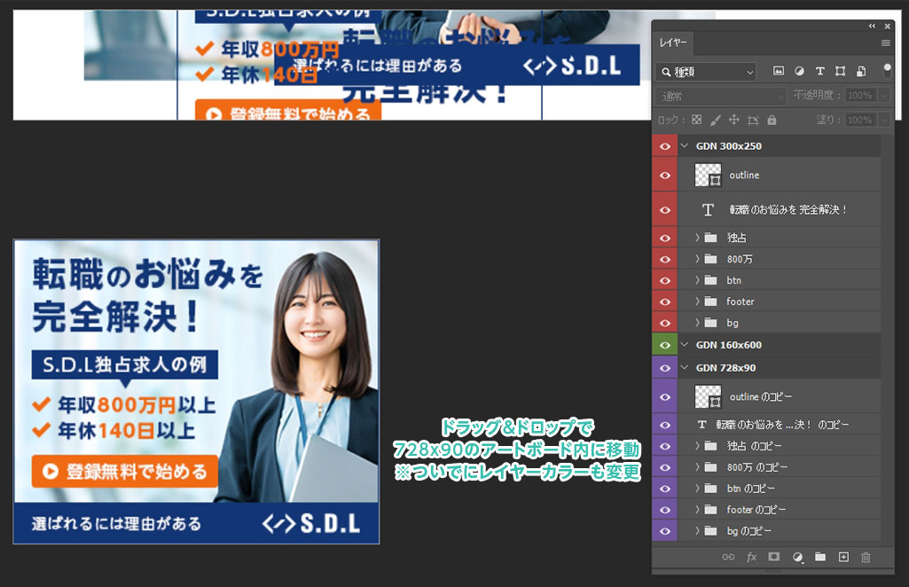Image resolution: width=909 pixels, height=587 pixels.
Task: Delete layer using the trash icon
Action: pos(866,557)
